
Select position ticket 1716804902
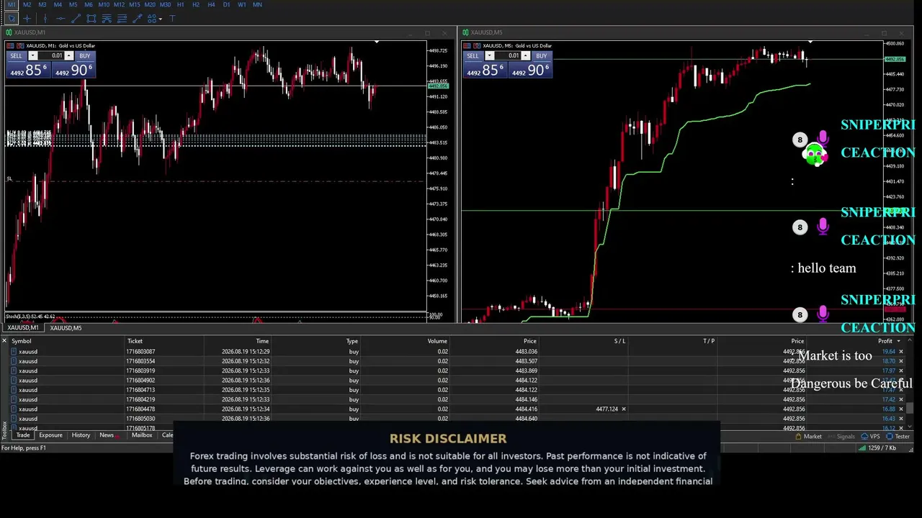[x=140, y=380]
